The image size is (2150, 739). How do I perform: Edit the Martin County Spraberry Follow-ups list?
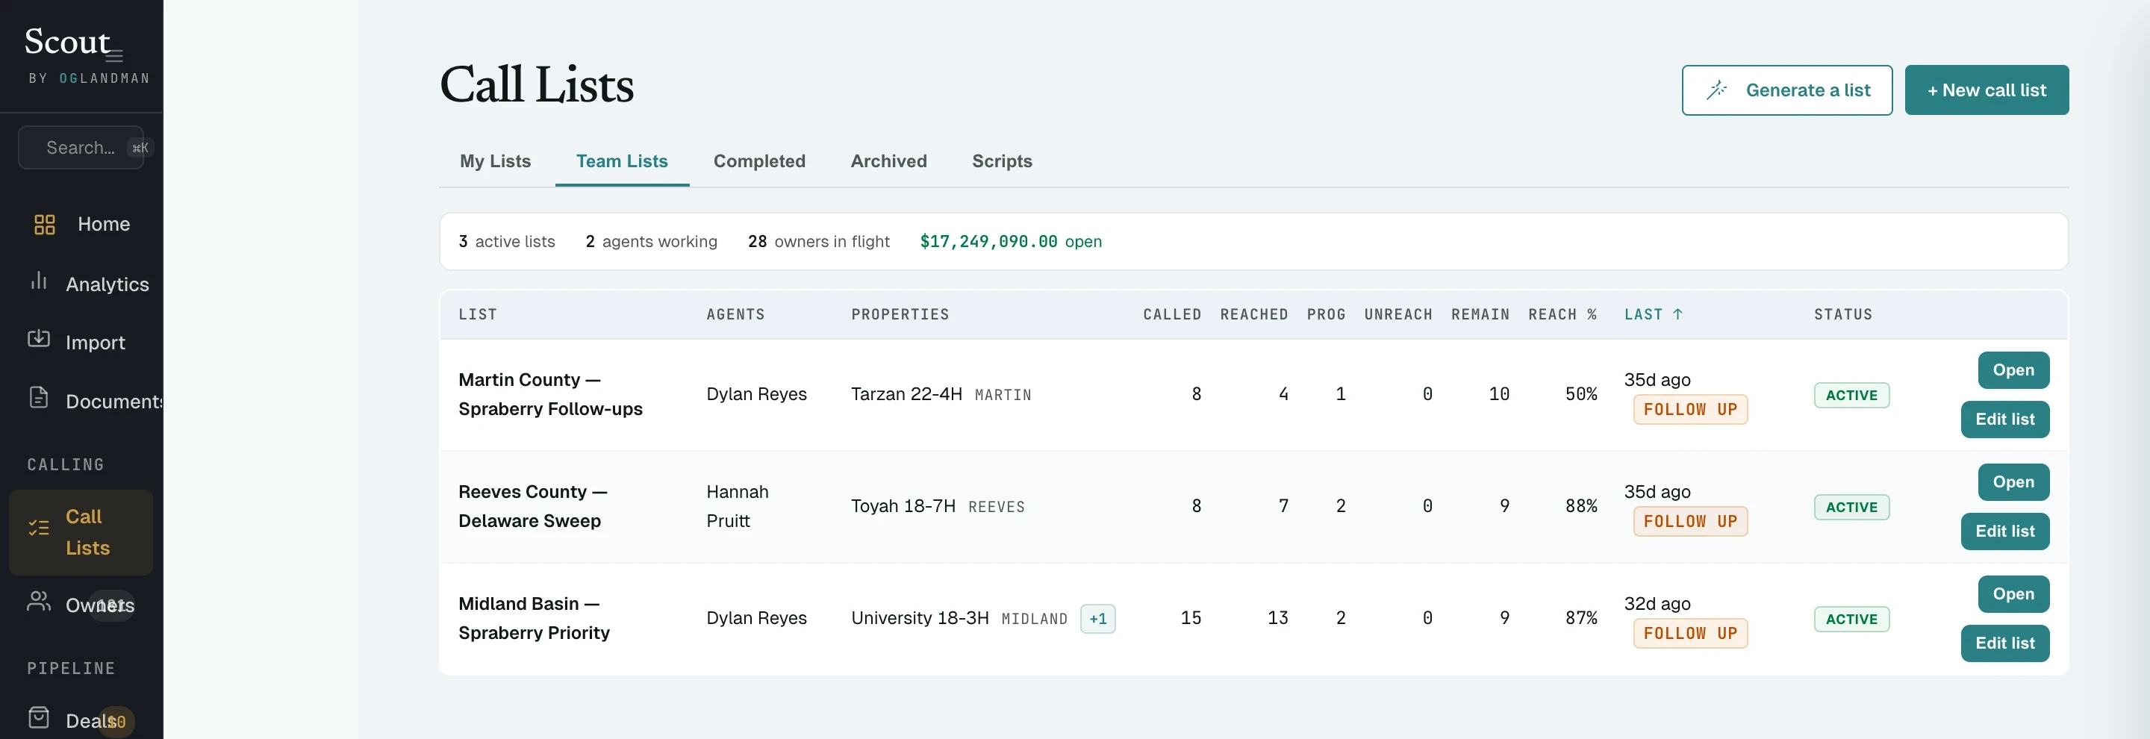coord(2004,420)
